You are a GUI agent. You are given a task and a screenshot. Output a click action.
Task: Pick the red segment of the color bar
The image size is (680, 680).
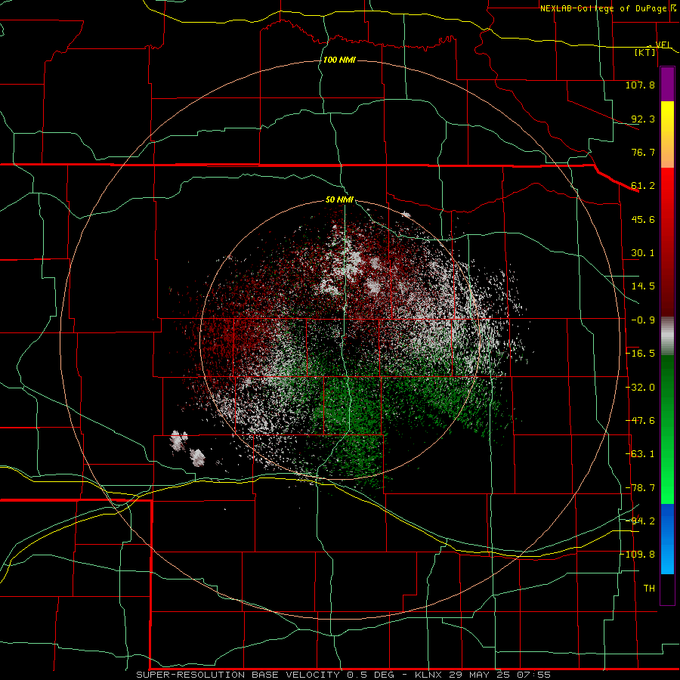667,242
